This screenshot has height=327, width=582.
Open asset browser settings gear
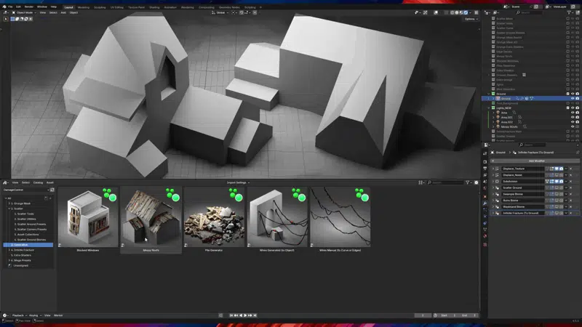pos(477,182)
